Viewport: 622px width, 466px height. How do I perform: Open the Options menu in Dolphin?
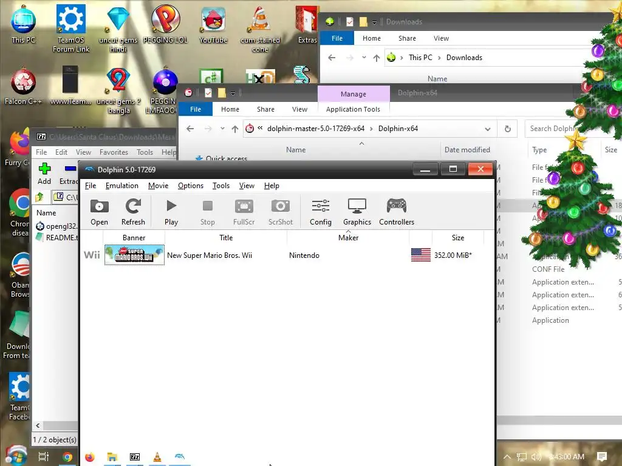pos(190,186)
